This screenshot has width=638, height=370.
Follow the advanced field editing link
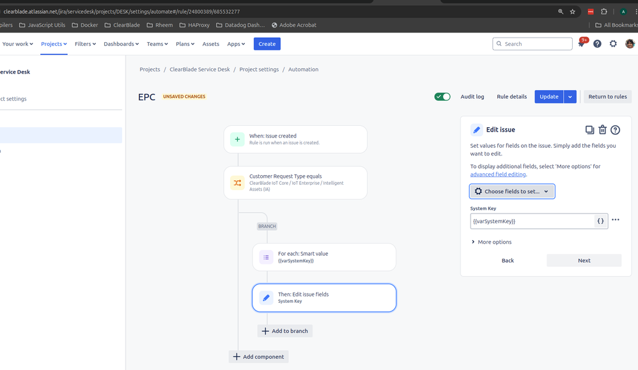point(497,174)
